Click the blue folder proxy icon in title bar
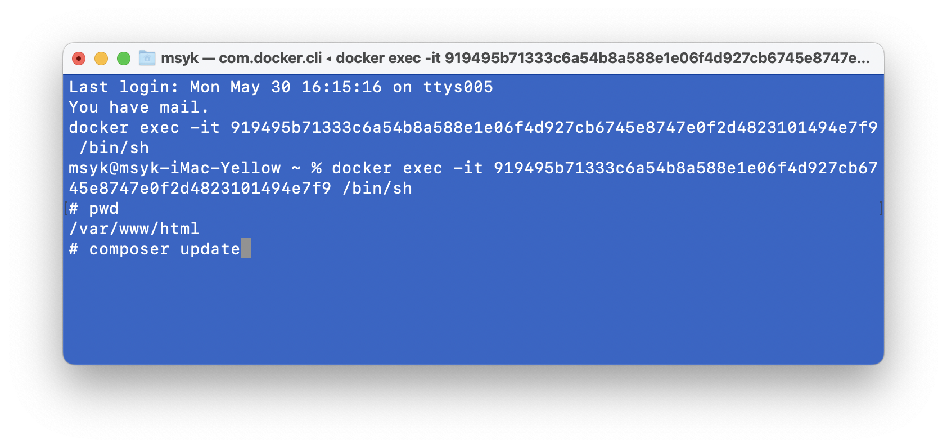Screen dimensions: 947x448 147,58
